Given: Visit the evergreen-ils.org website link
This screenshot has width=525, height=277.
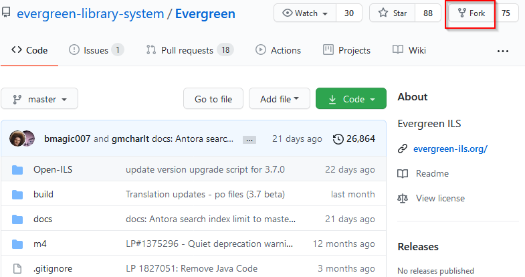Looking at the screenshot, I should coord(450,149).
